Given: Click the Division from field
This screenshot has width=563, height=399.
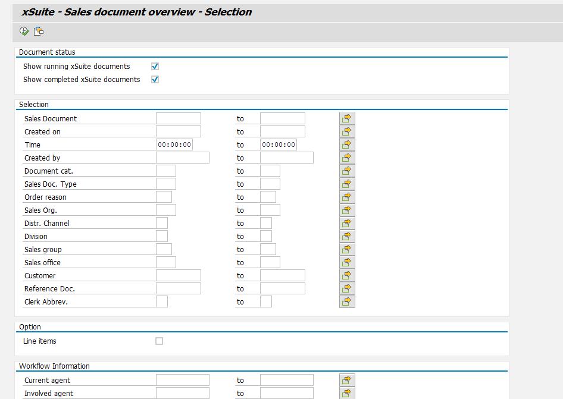Looking at the screenshot, I should tap(162, 235).
